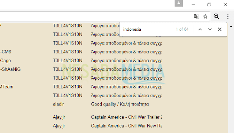Open the Chrome three-dot menu

click(x=228, y=16)
